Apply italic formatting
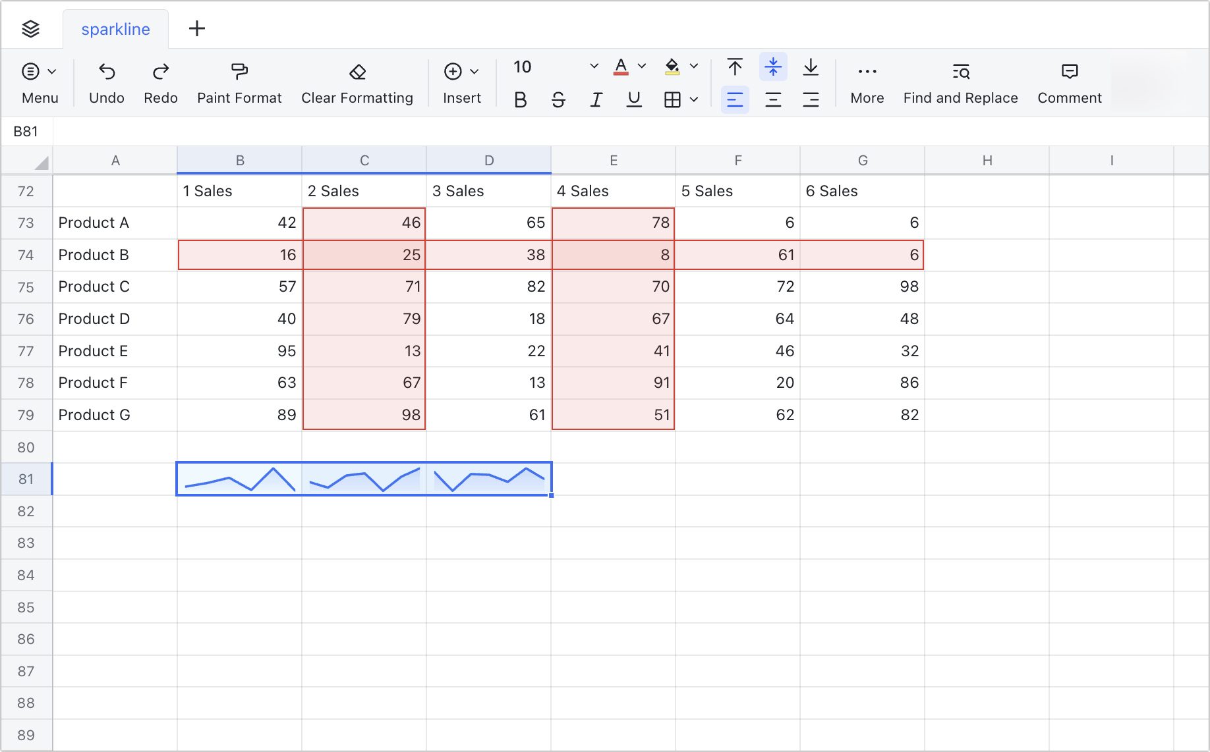The height and width of the screenshot is (752, 1210). (x=596, y=99)
